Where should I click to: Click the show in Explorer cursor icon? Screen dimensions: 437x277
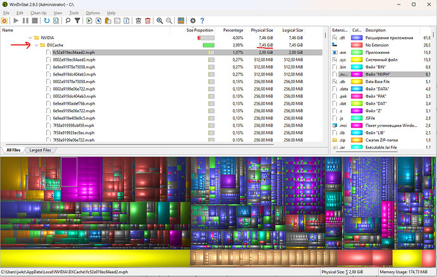tap(98, 21)
